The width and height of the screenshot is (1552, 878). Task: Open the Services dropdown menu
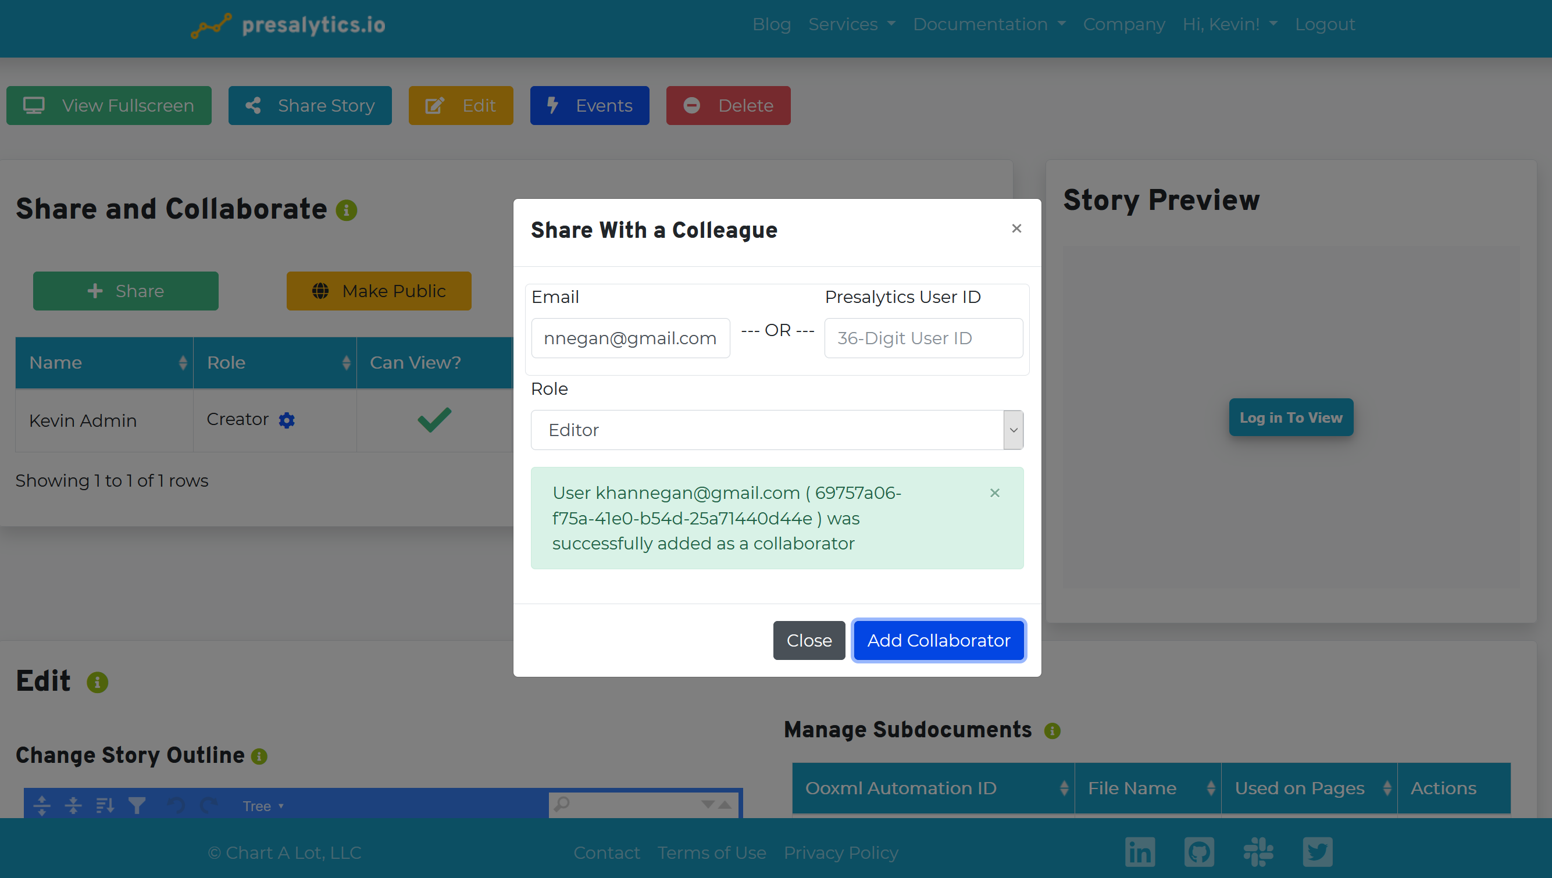851,24
